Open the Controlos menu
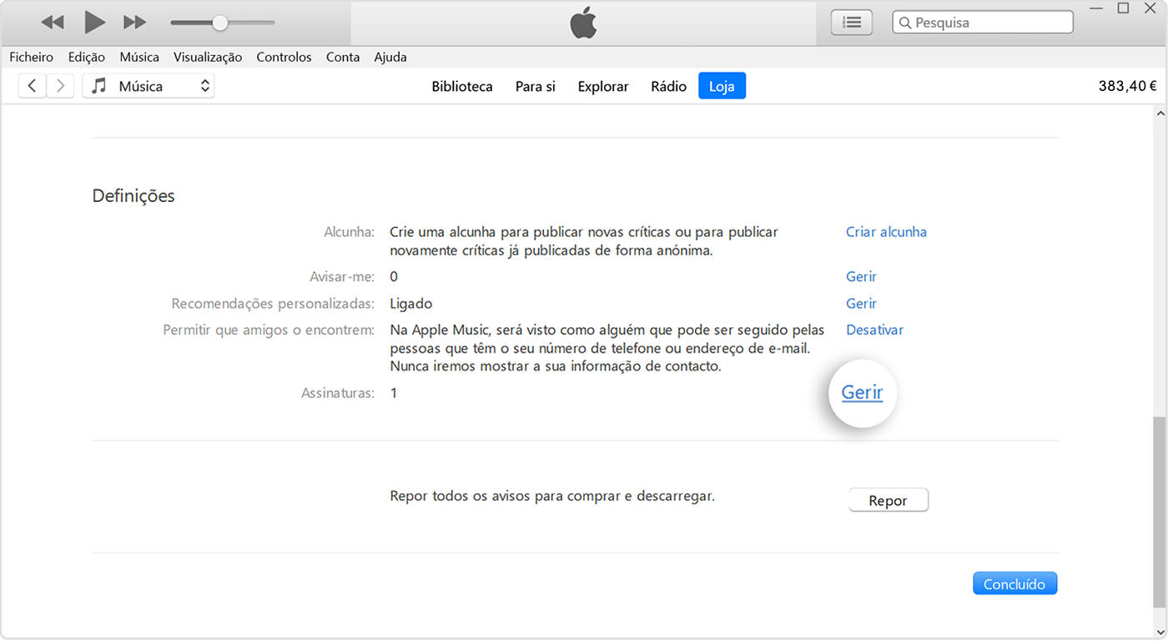Screen dimensions: 1168x641 click(284, 57)
